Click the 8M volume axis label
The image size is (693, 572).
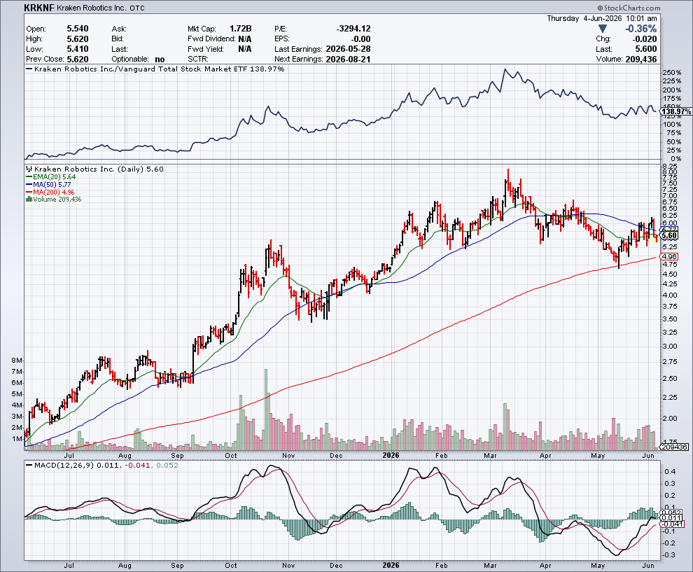point(17,361)
